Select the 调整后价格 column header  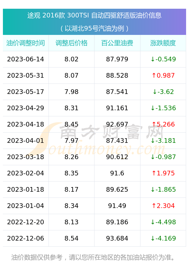72,43
